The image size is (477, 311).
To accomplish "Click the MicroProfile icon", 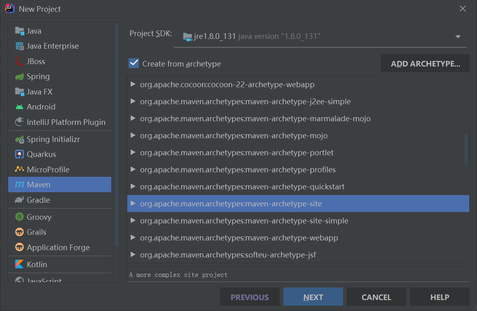I will [19, 169].
